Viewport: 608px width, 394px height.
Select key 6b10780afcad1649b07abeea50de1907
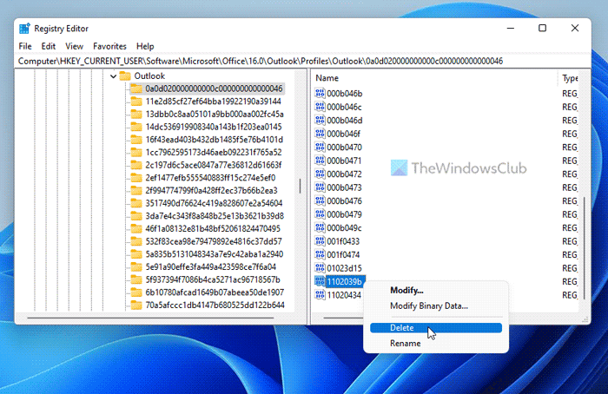coord(215,292)
